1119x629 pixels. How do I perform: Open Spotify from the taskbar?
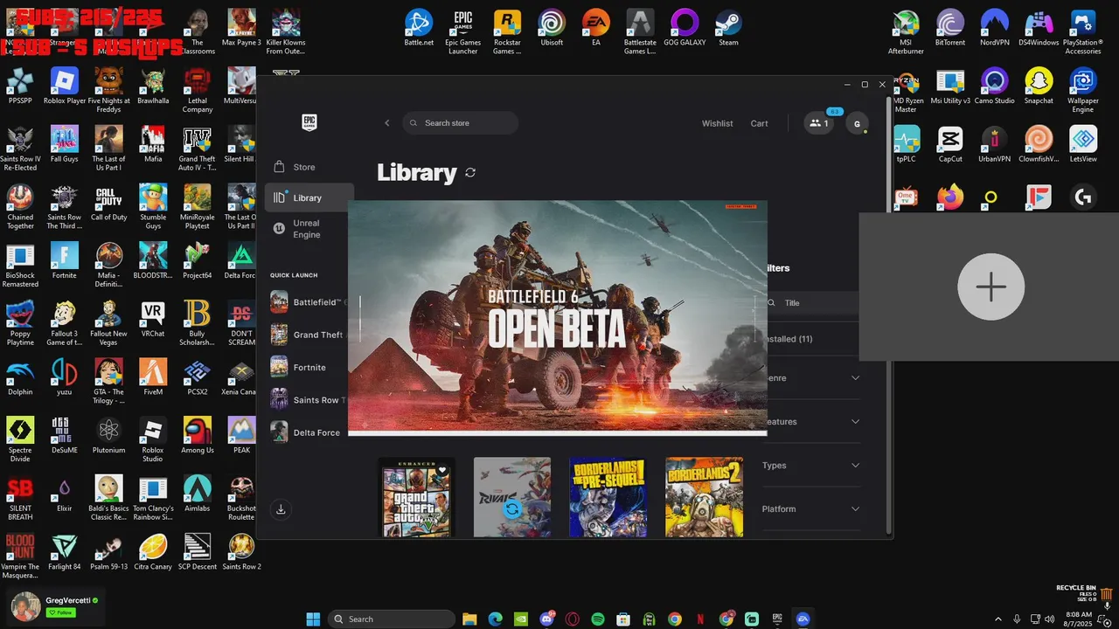(x=598, y=619)
